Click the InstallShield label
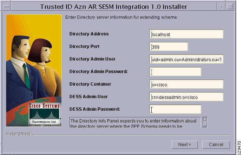This screenshot has width=241, height=155. (18, 134)
